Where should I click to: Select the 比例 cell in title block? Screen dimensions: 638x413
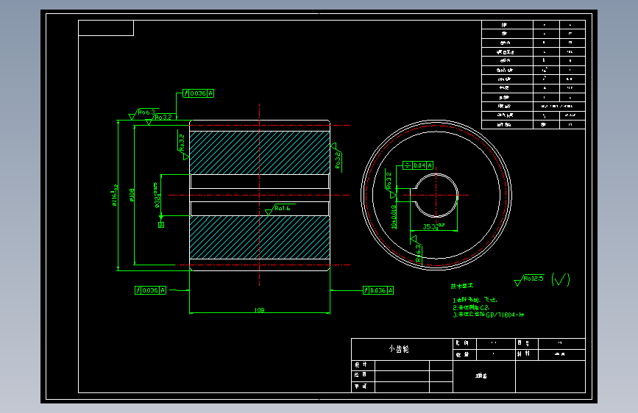[464, 343]
